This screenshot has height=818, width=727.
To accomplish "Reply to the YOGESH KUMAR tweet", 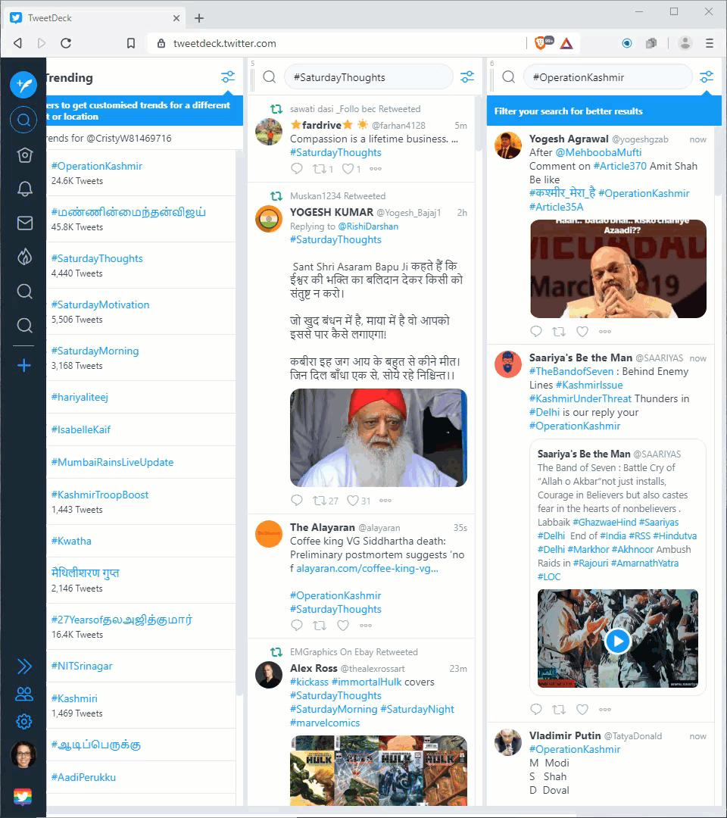I will click(297, 501).
